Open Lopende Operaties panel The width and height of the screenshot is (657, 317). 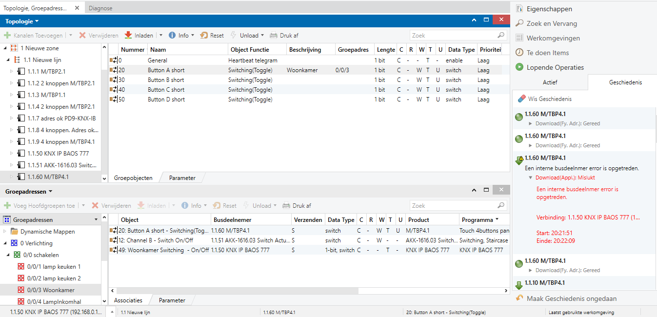[x=550, y=67]
